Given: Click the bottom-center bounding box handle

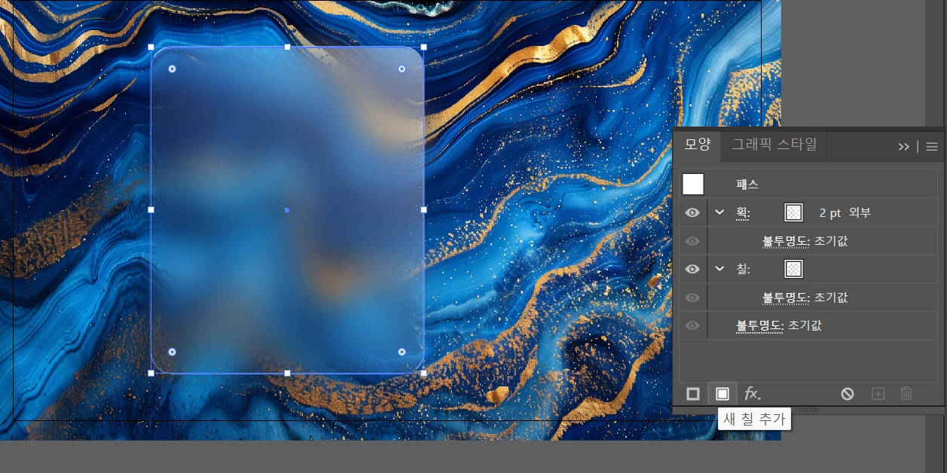Looking at the screenshot, I should pyautogui.click(x=287, y=373).
